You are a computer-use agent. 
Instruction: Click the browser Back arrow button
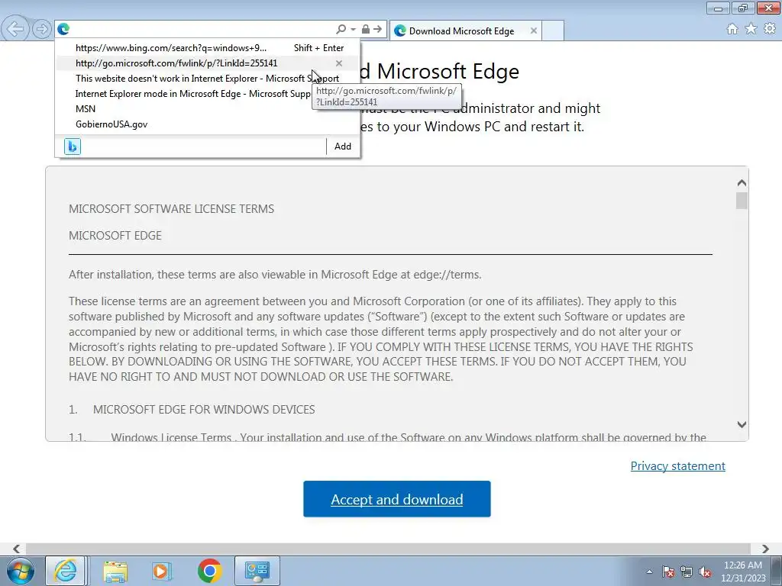tap(15, 29)
